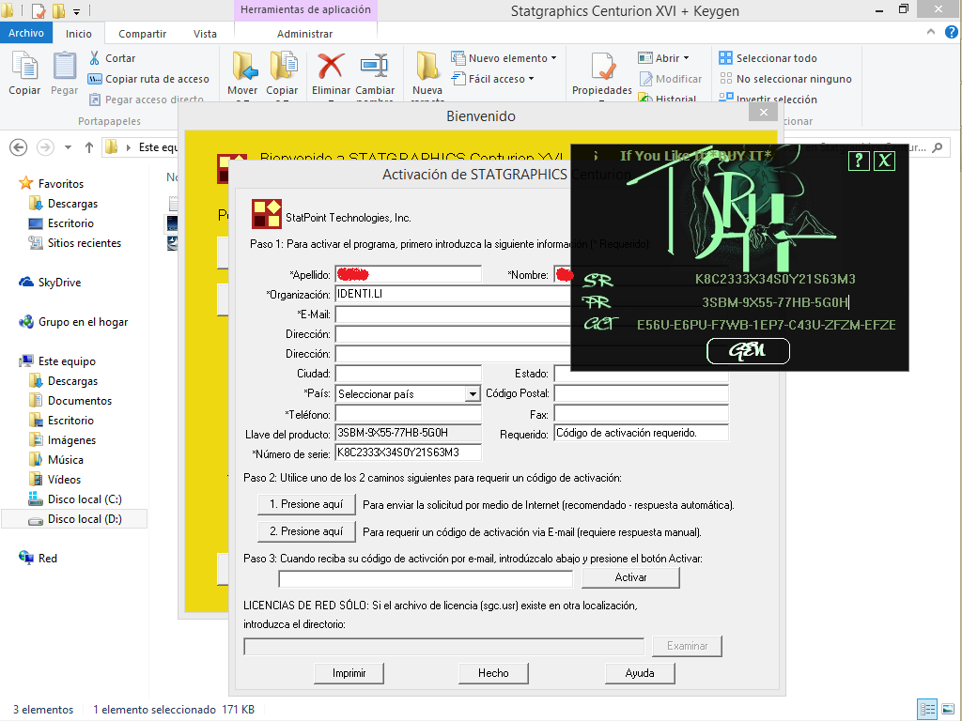This screenshot has width=962, height=721.
Task: Switch to the Compartir tab
Action: pyautogui.click(x=143, y=34)
